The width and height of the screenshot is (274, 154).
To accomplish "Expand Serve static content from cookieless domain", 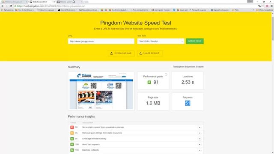I will tap(200, 127).
